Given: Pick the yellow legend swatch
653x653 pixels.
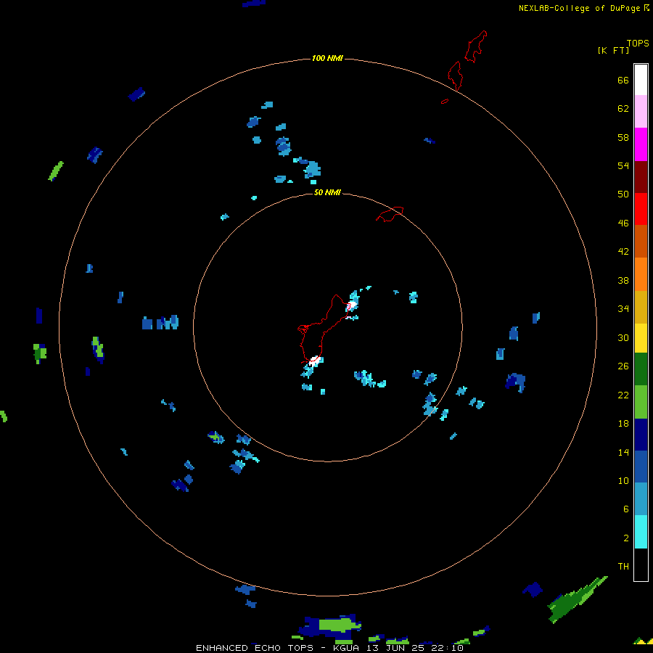Looking at the screenshot, I should (x=641, y=338).
